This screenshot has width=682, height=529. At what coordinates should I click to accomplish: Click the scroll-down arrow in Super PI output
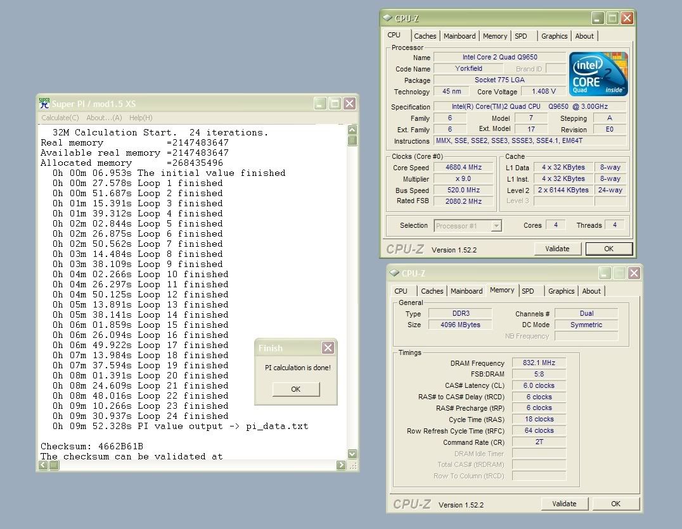click(x=352, y=454)
